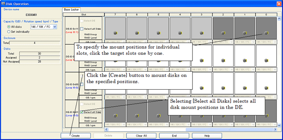Screen dimensions: 283x140
Task: Click the horizontal scrollbar thumb below slots
Action: [x=229, y=129]
